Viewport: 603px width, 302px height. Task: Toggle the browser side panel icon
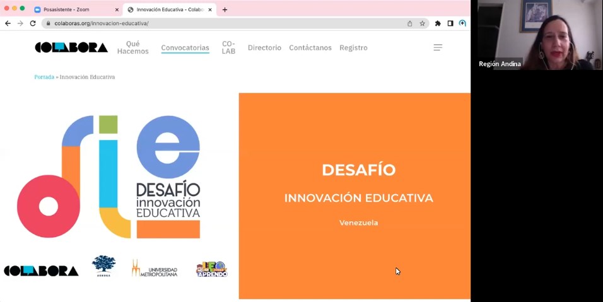pos(450,23)
